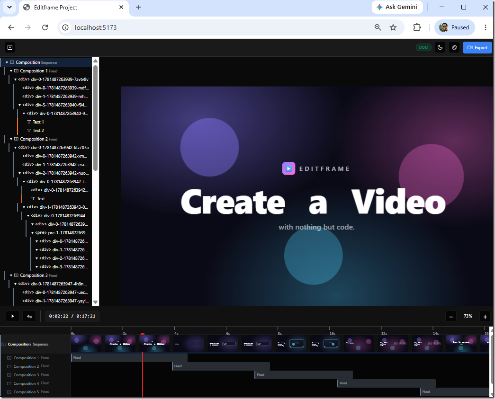Collapse the div-2-1781487263942-nuo node
495x399 pixels.
pyautogui.click(x=19, y=173)
